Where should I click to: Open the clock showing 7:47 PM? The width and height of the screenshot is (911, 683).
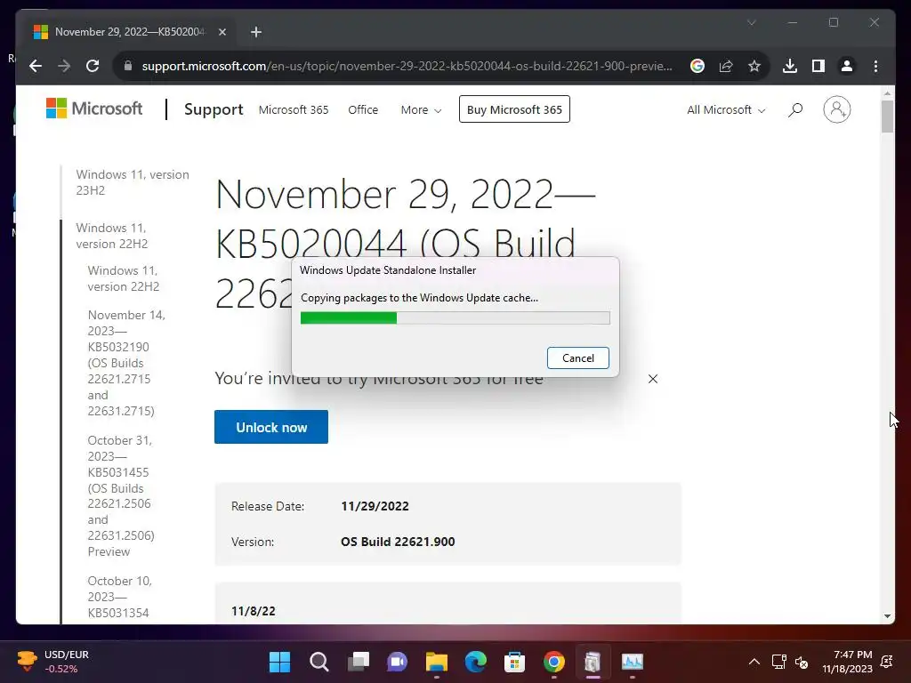click(x=847, y=662)
